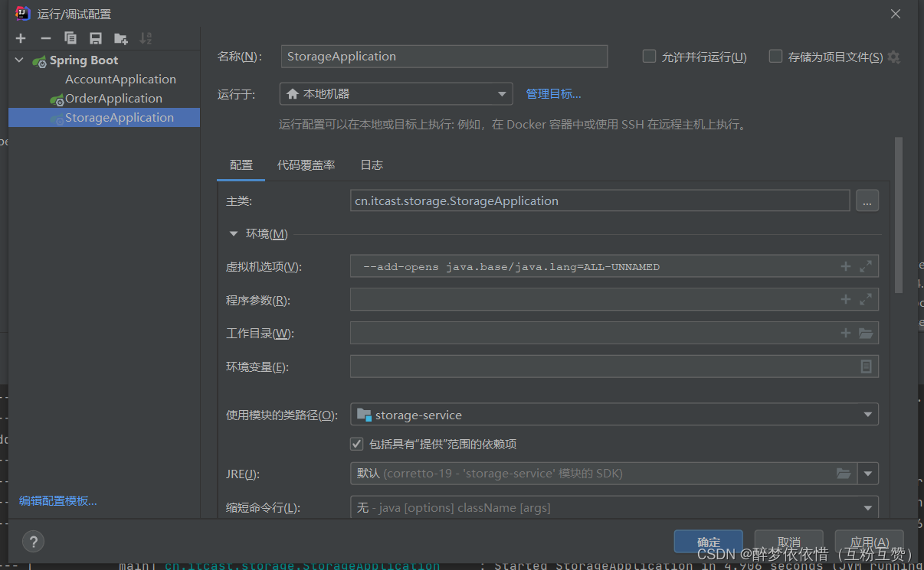Copy the StorageApplication configuration
Image resolution: width=924 pixels, height=570 pixels.
[x=70, y=37]
